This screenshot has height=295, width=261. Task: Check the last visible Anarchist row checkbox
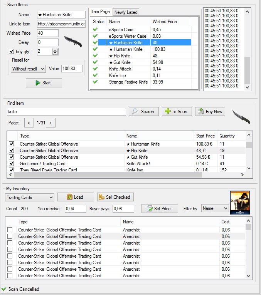point(10,276)
